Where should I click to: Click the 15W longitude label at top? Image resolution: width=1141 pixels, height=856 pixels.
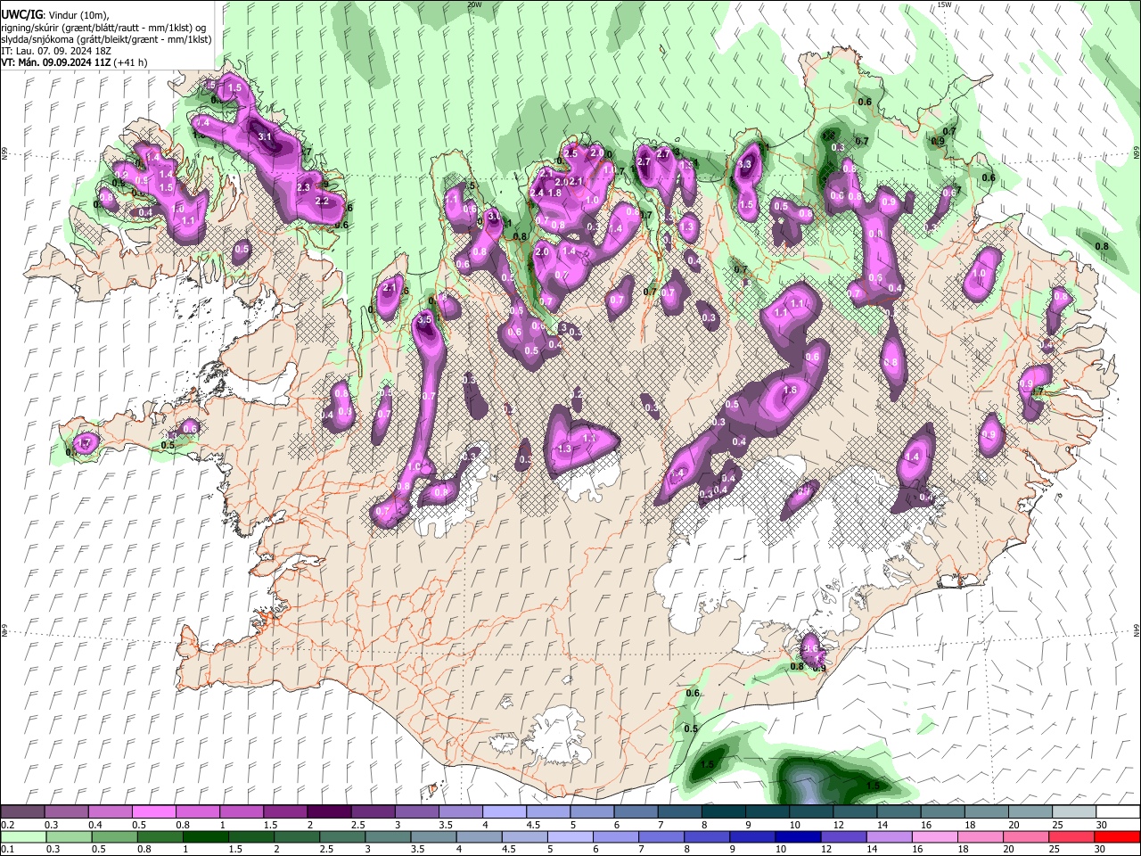coord(944,4)
